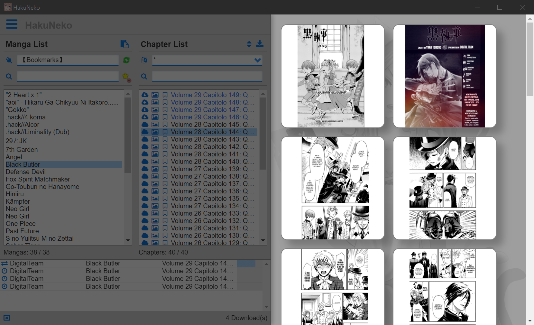Download Volume 29 Capitolo 149 cloud icon
The height and width of the screenshot is (325, 534).
pos(145,95)
